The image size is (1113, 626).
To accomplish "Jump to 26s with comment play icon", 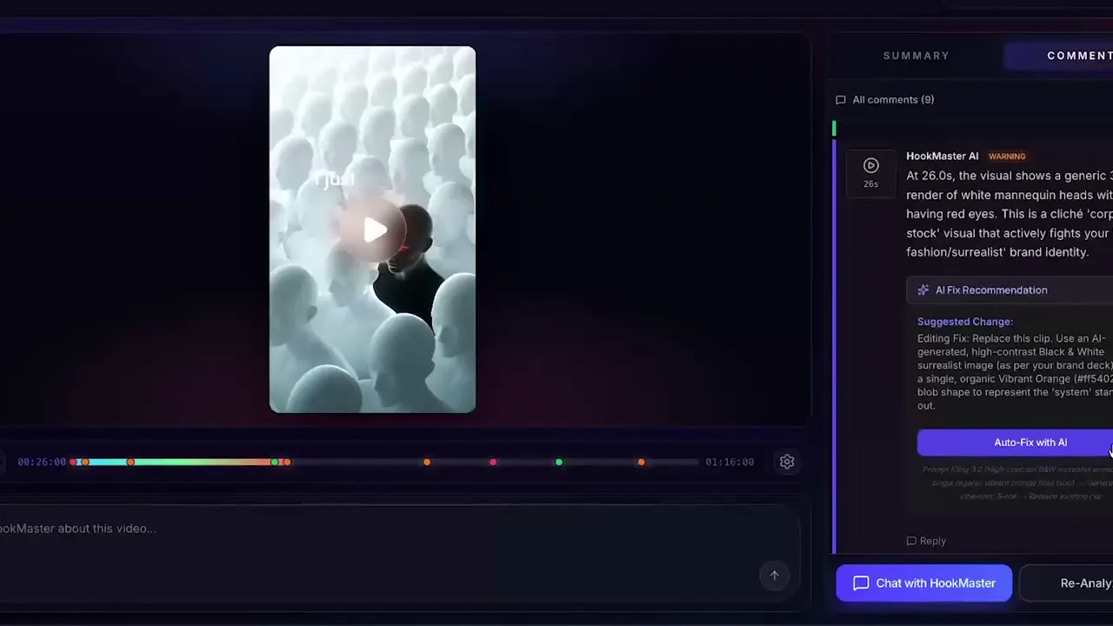I will 870,166.
